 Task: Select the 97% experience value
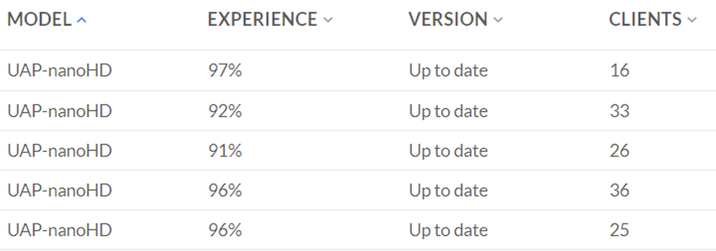[x=225, y=71]
